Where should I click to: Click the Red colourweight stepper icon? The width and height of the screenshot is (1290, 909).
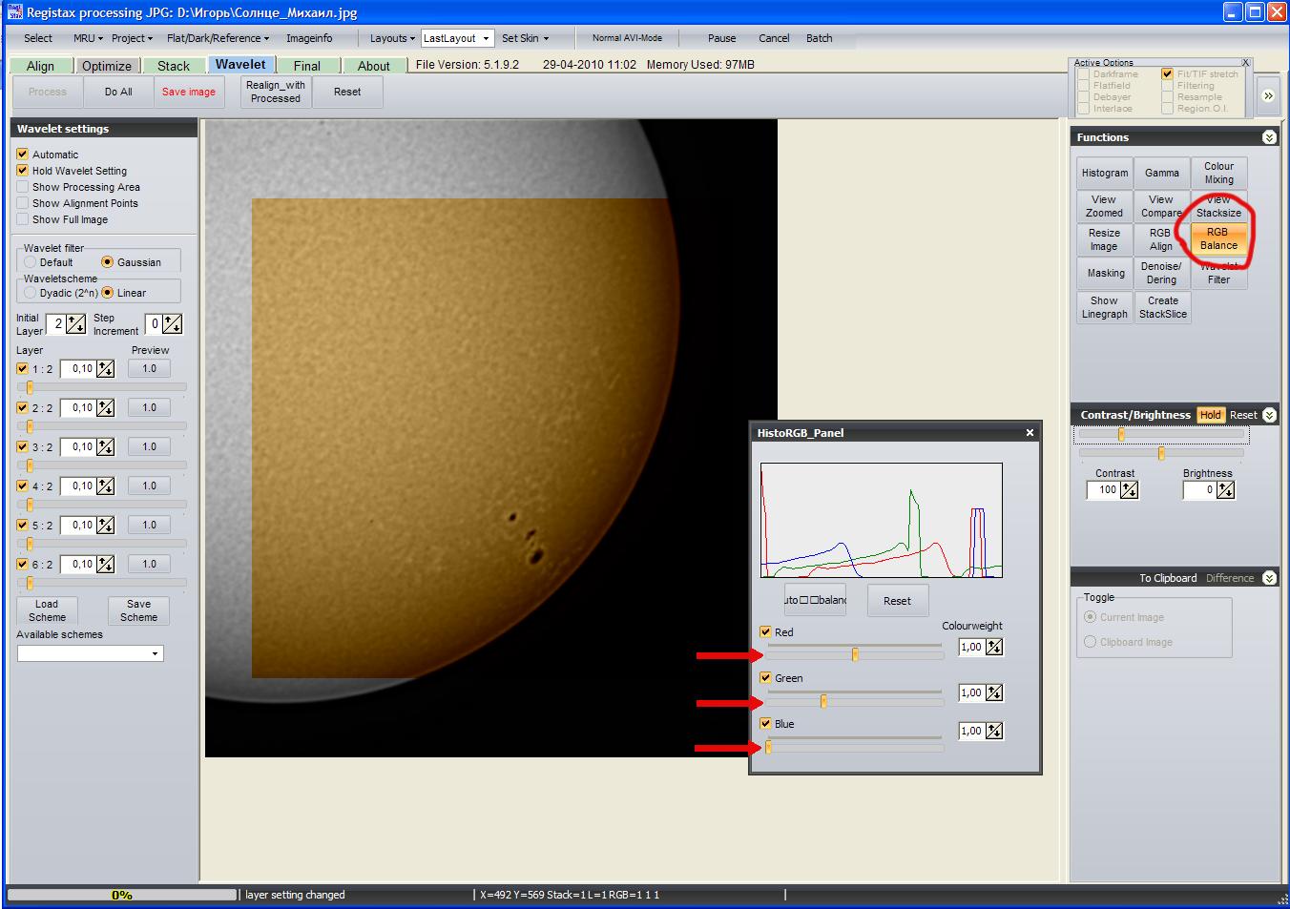(x=994, y=647)
